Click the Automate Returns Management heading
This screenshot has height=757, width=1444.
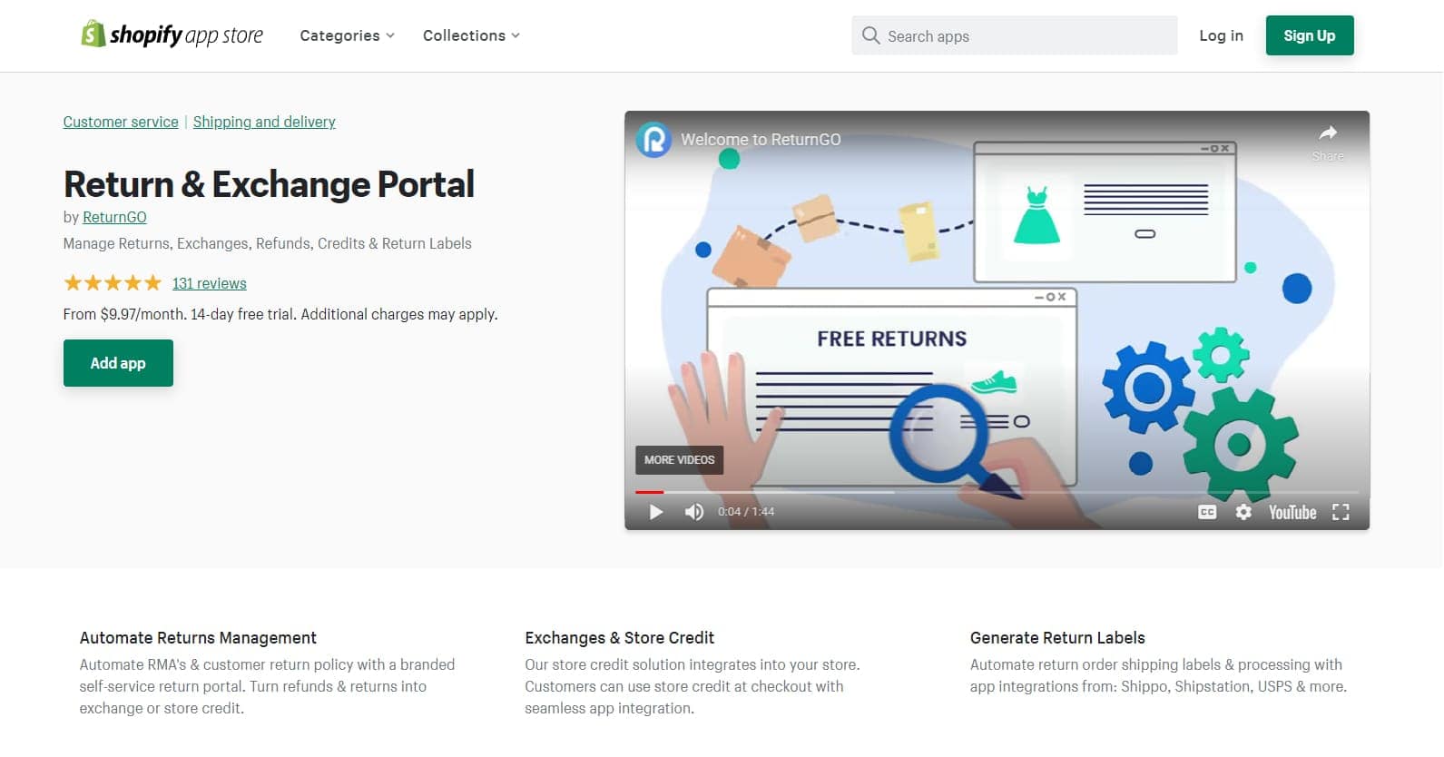pyautogui.click(x=198, y=638)
